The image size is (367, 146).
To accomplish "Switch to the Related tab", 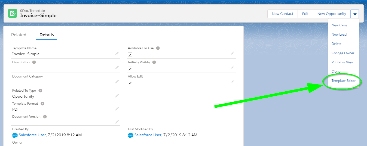I will tap(19, 35).
